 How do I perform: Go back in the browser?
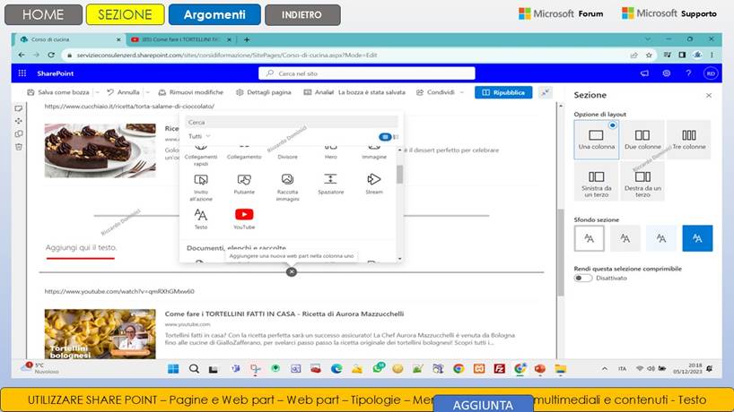click(22, 56)
